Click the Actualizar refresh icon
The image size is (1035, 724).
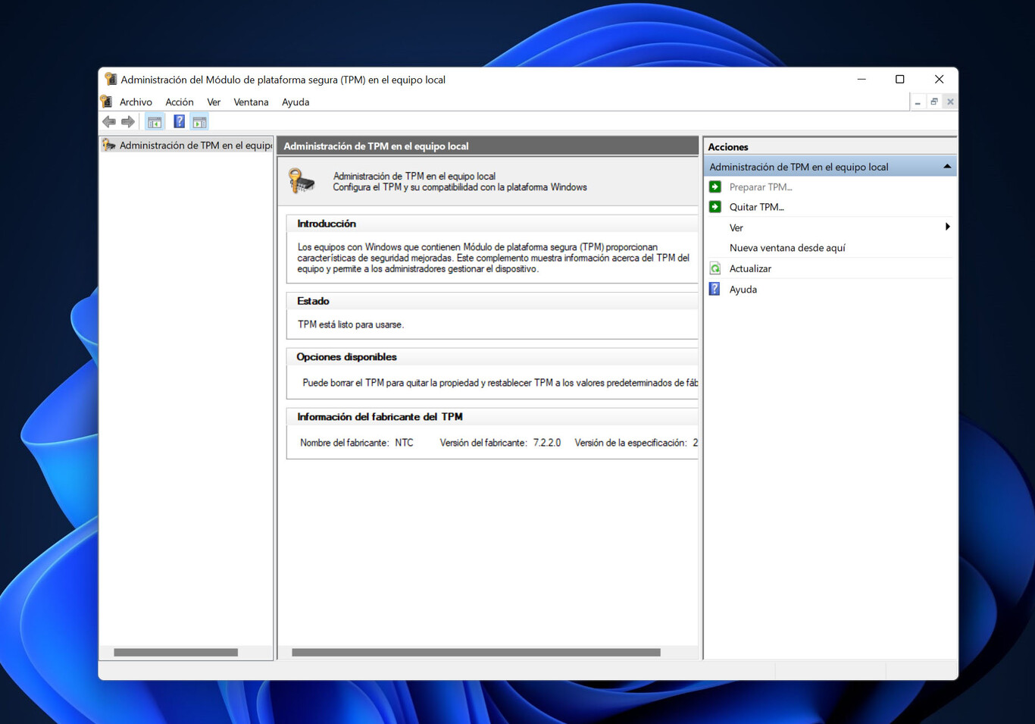click(x=714, y=268)
